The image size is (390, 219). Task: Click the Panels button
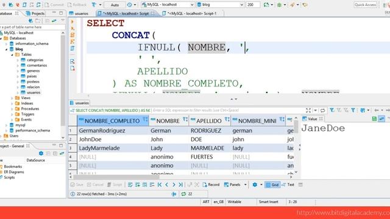[x=233, y=185]
